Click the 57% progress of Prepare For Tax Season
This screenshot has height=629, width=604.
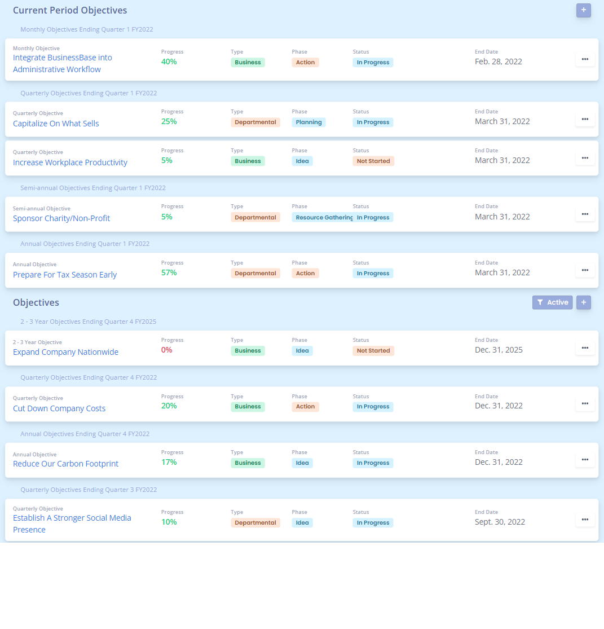[x=169, y=273]
